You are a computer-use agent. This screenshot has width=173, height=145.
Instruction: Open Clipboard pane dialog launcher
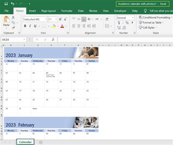[19, 33]
